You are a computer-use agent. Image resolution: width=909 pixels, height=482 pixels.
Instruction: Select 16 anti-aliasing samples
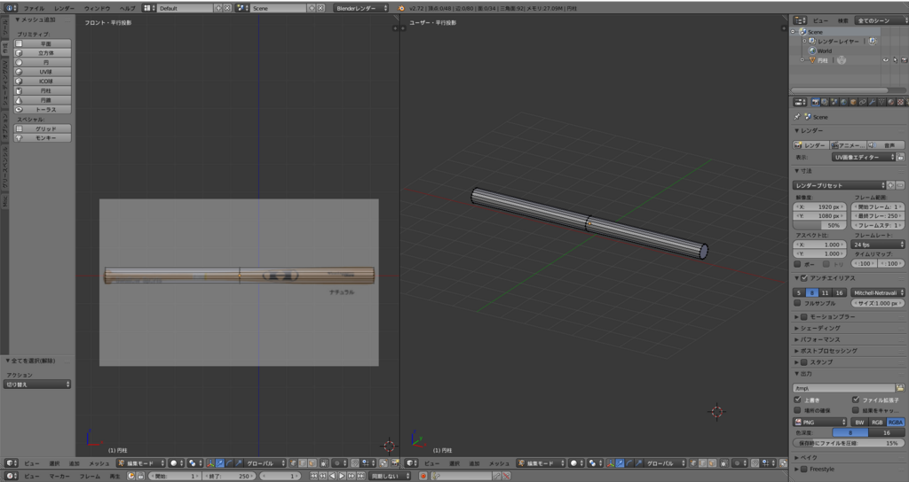click(x=839, y=292)
